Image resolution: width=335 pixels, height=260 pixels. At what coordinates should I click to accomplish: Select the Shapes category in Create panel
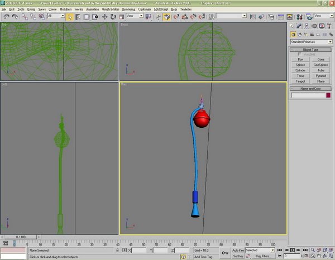(x=299, y=35)
